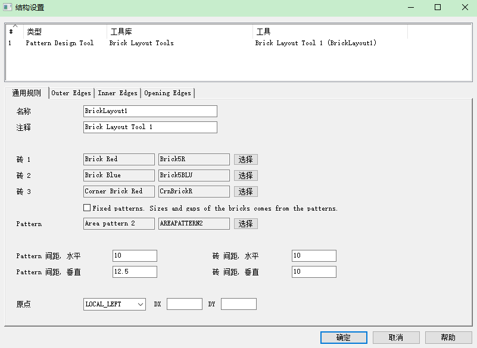Select the Pattern Design Tool row cell
The height and width of the screenshot is (348, 477).
pyautogui.click(x=60, y=43)
